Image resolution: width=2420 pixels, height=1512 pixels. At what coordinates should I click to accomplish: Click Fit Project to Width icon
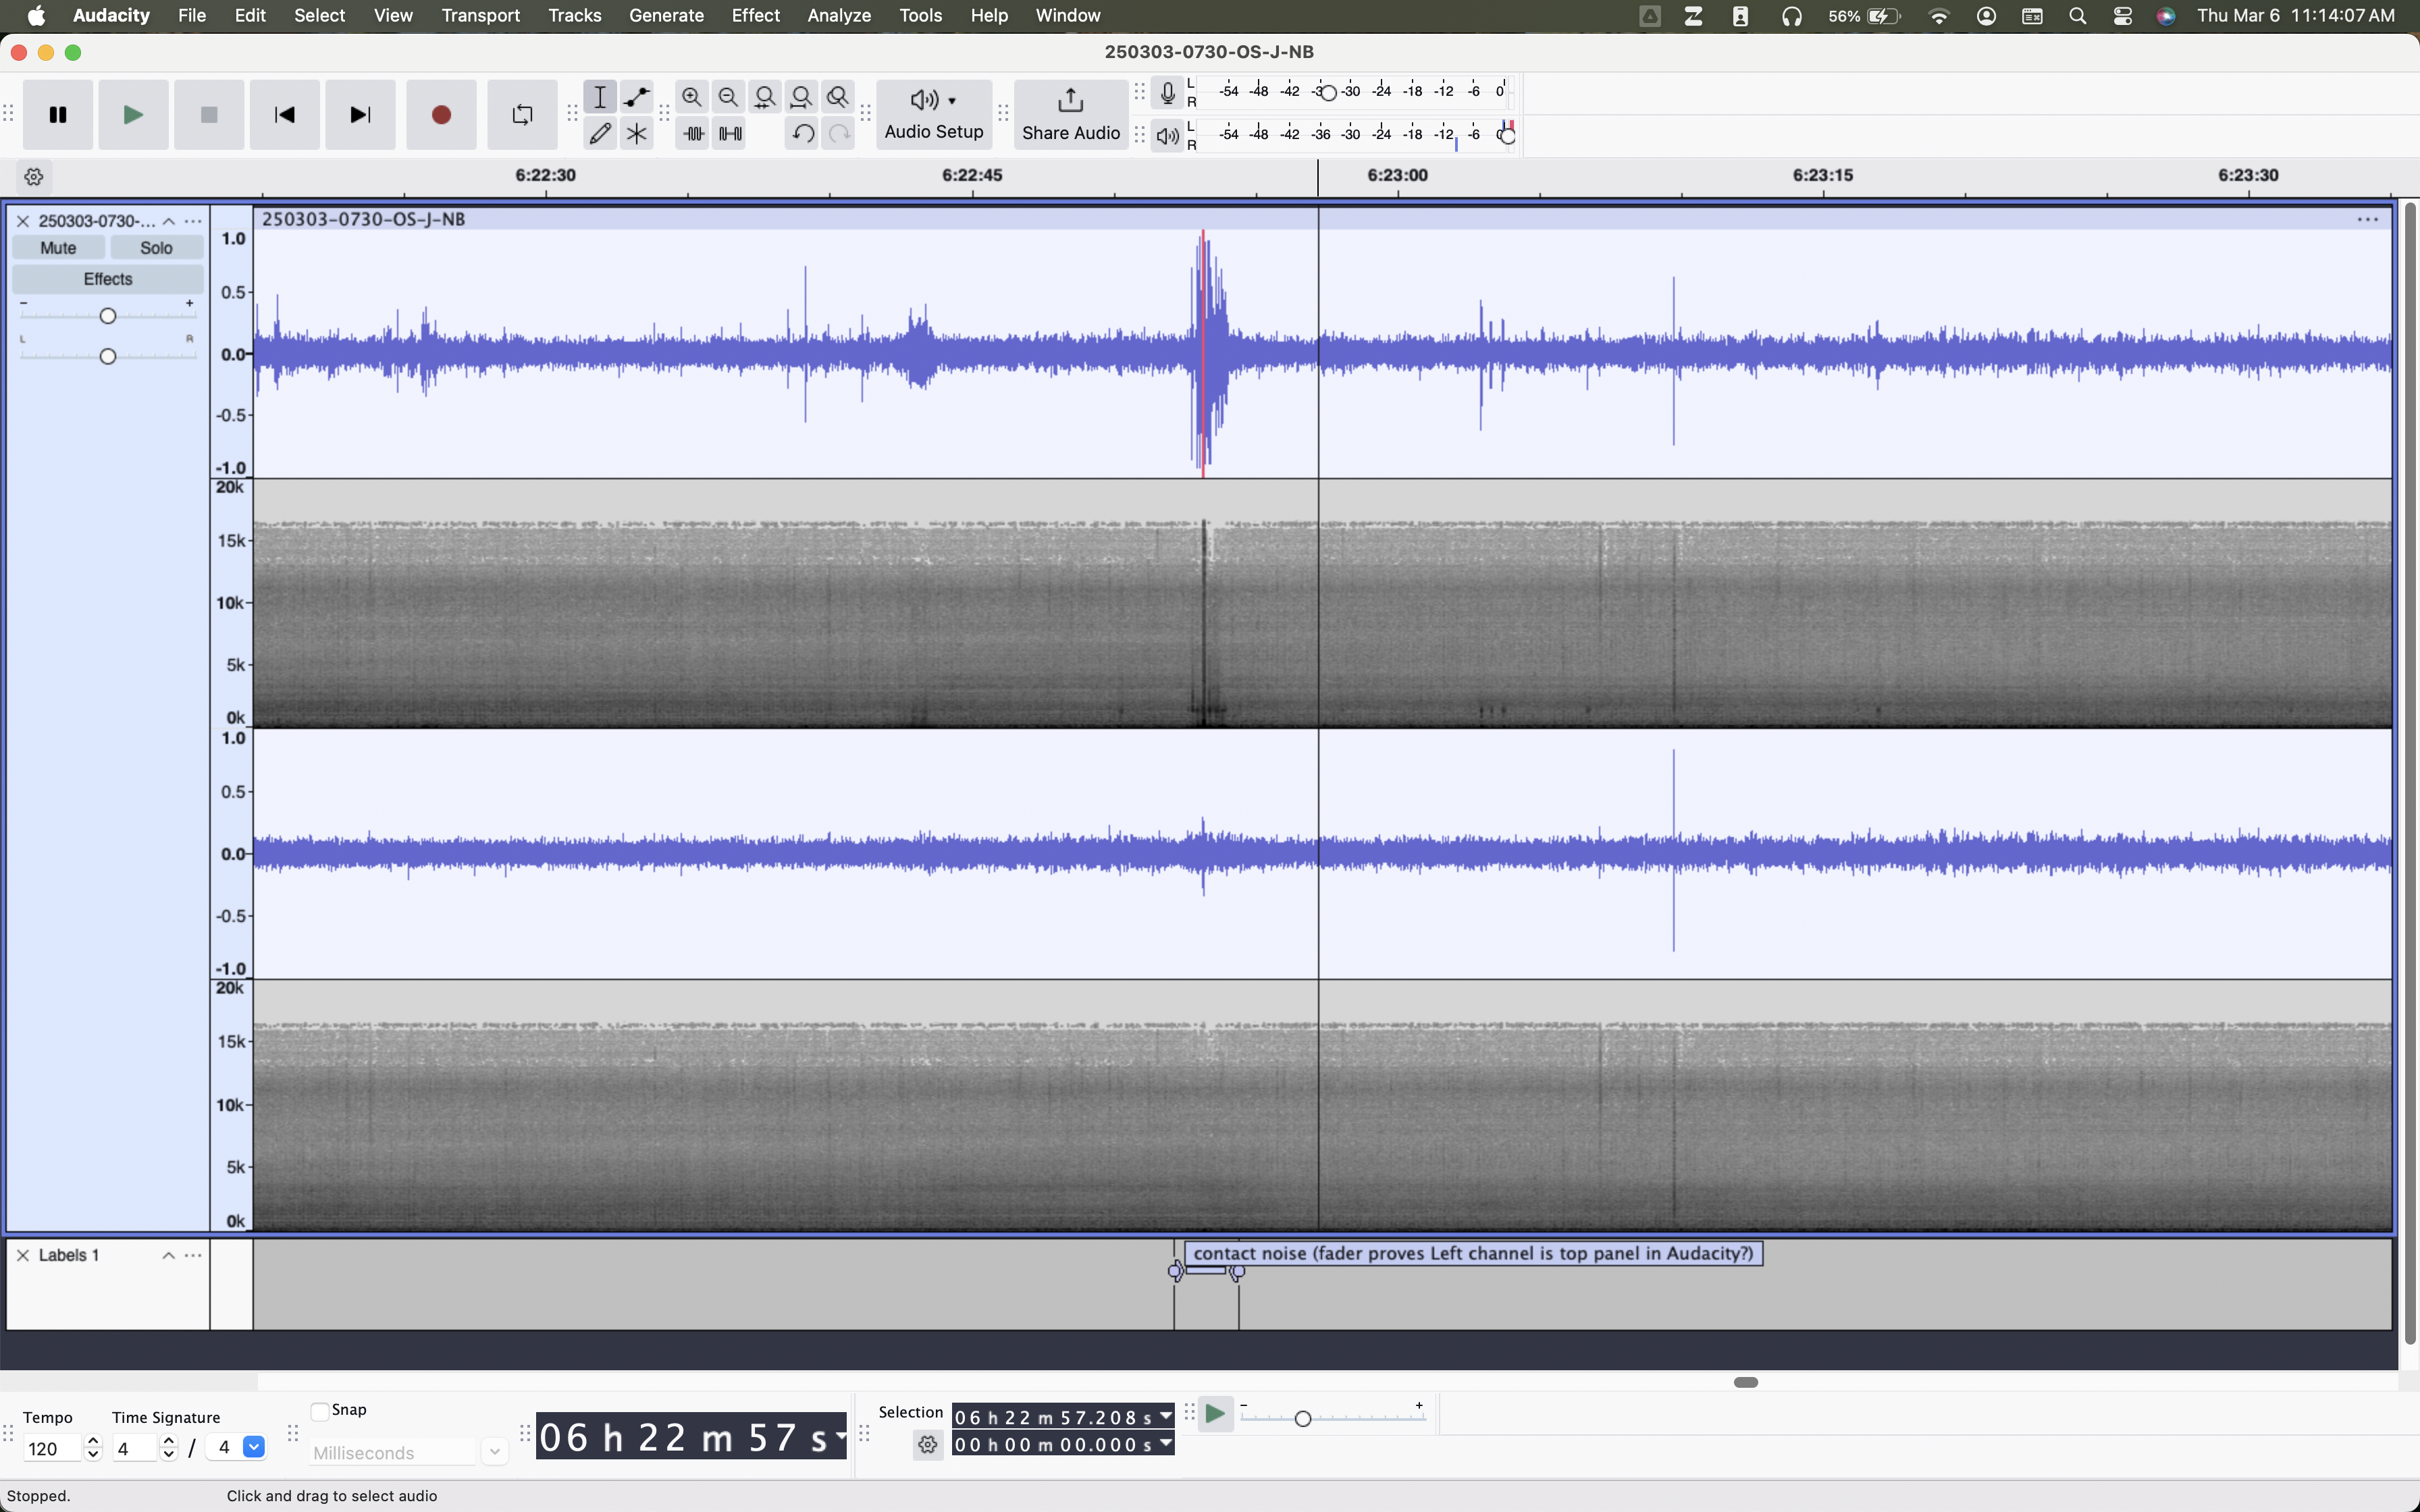click(x=801, y=97)
